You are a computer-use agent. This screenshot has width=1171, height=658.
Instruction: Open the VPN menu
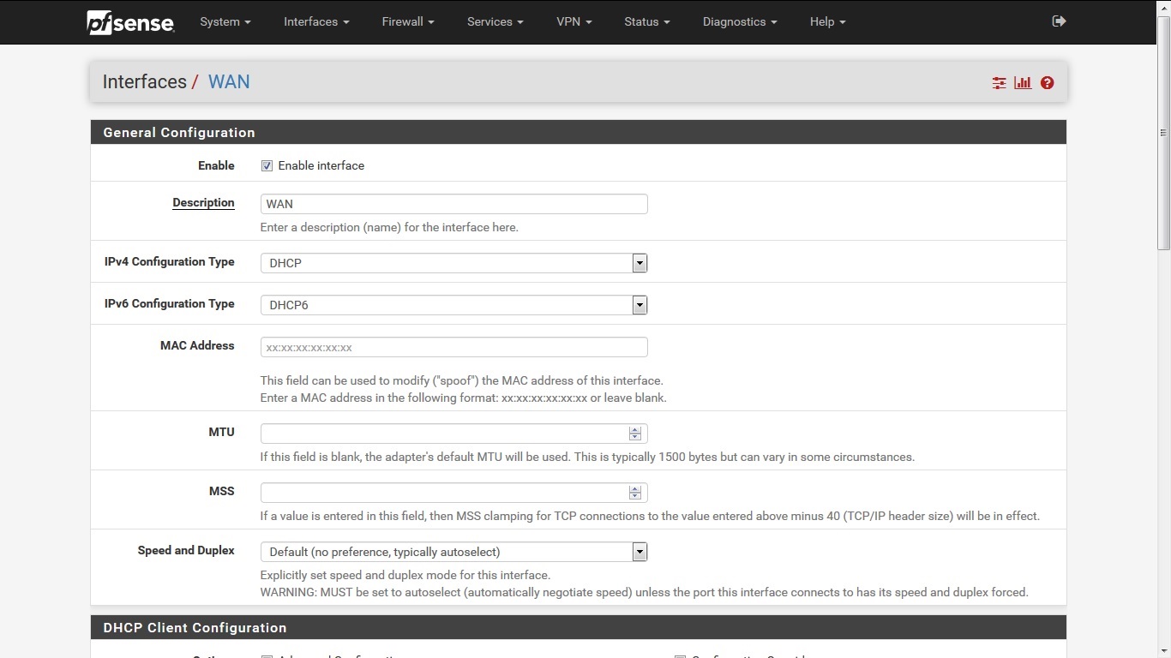pyautogui.click(x=573, y=21)
